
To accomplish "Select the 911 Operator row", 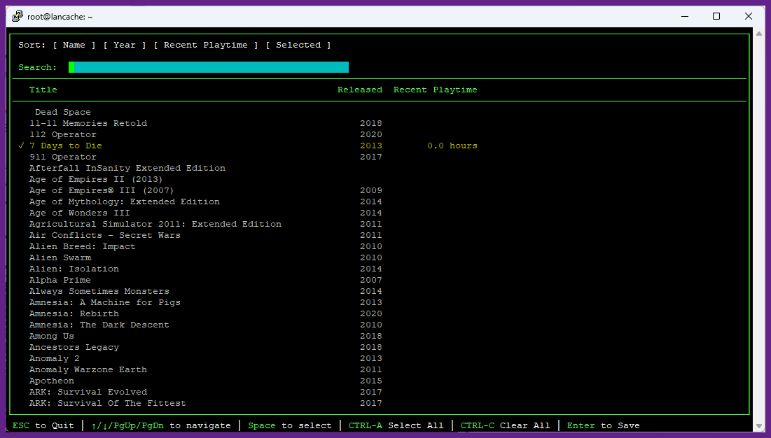I will [x=62, y=157].
